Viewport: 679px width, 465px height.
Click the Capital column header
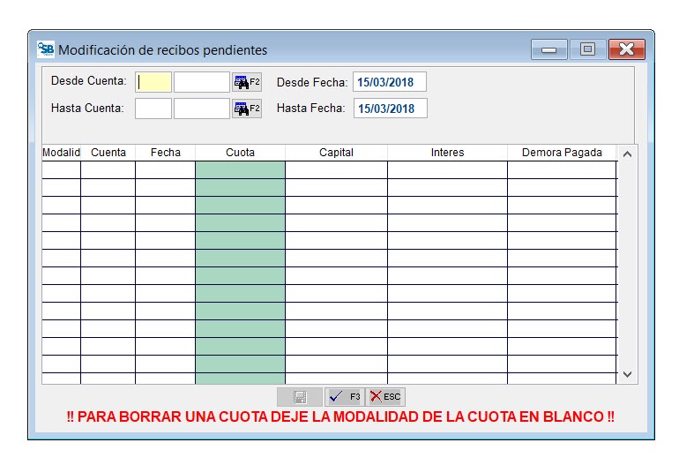coord(337,153)
